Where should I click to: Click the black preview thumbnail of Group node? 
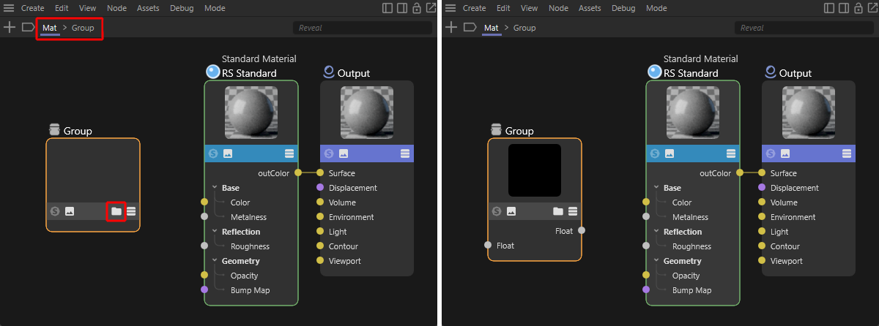tap(534, 170)
